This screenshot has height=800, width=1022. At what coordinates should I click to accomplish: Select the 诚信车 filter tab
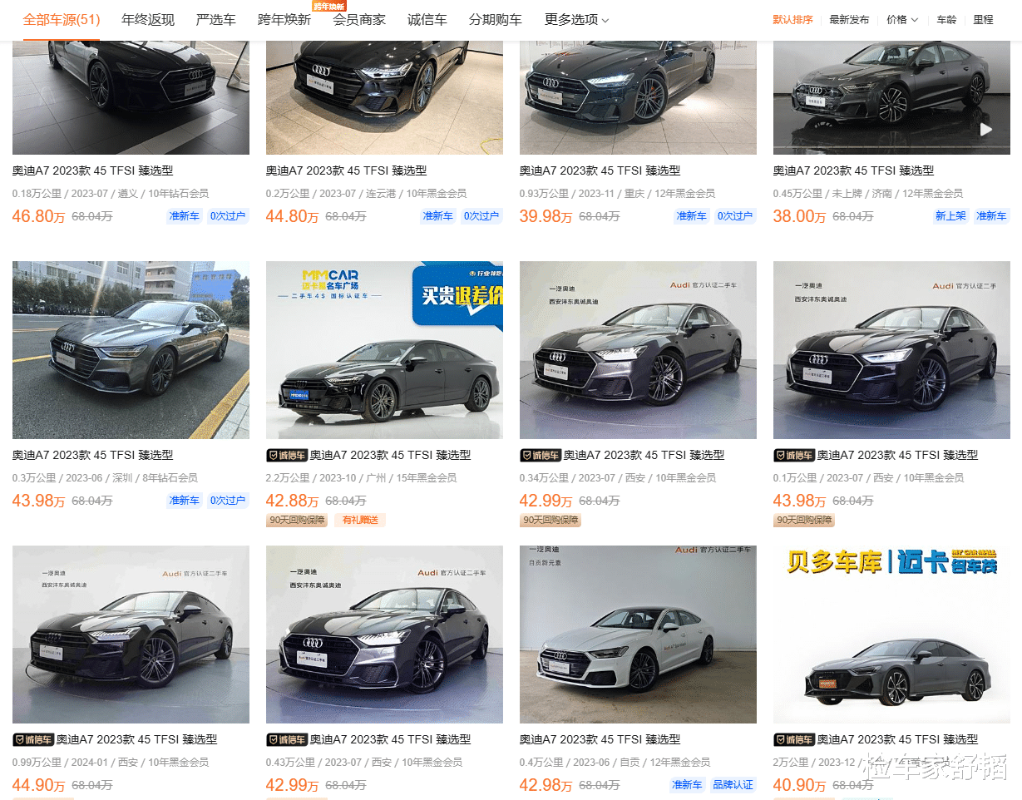[x=427, y=20]
